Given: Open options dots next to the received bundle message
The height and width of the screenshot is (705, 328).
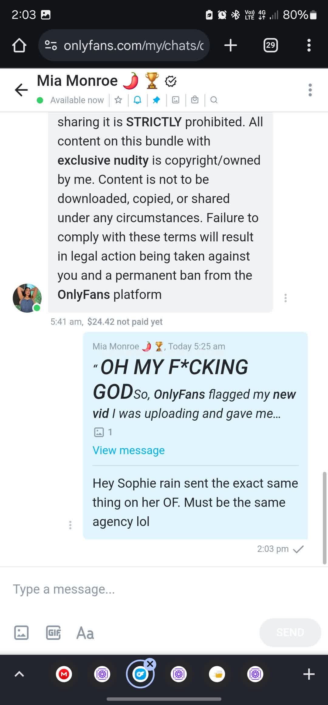Looking at the screenshot, I should 285,298.
